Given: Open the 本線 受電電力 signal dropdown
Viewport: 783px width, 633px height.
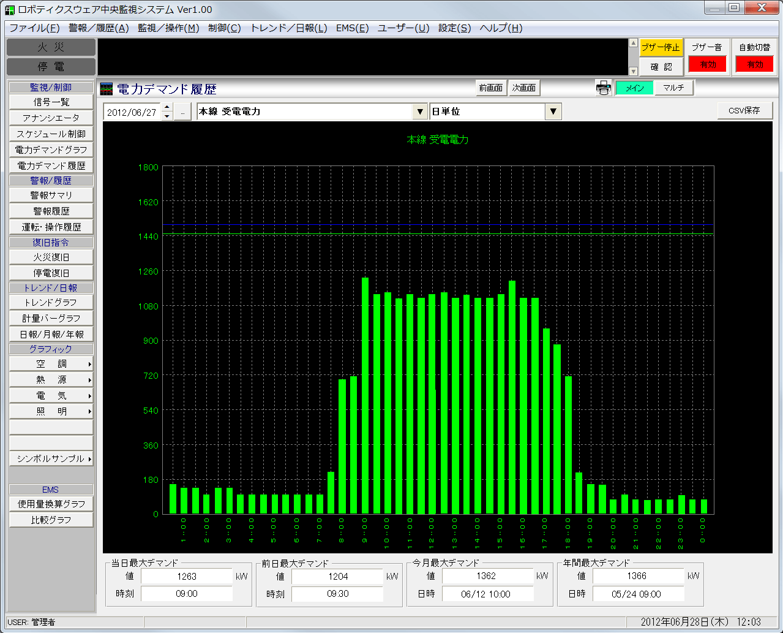Looking at the screenshot, I should coord(419,112).
